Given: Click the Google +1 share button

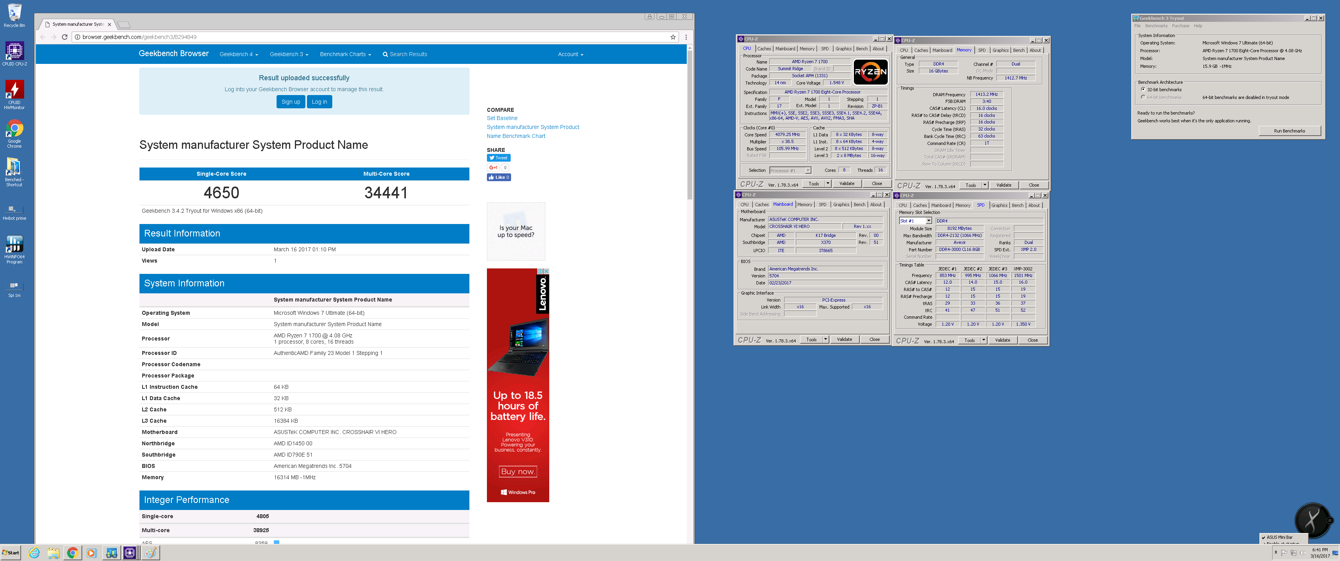Looking at the screenshot, I should (493, 168).
